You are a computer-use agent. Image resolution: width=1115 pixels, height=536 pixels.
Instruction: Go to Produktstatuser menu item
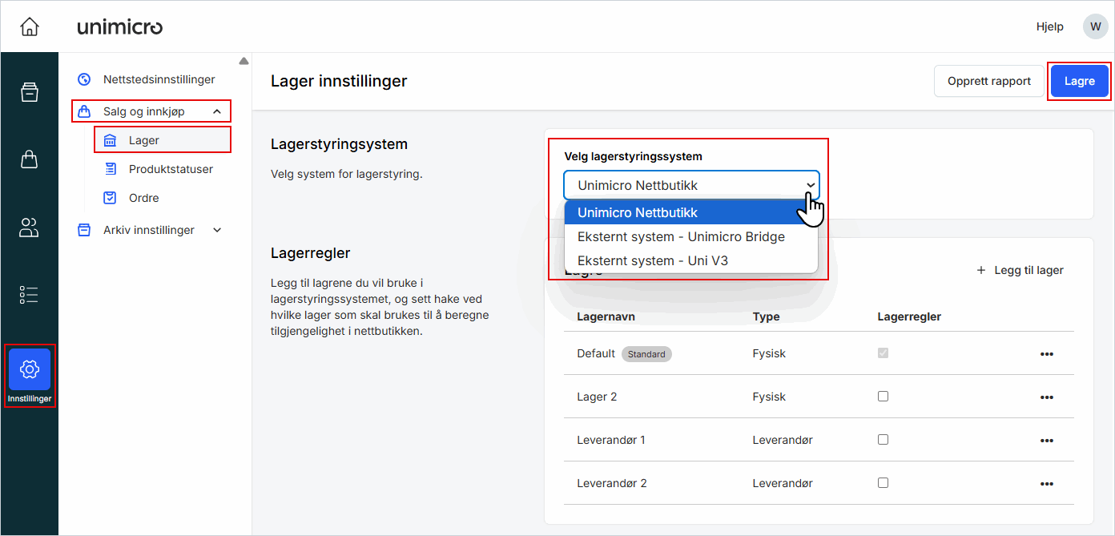tap(171, 169)
